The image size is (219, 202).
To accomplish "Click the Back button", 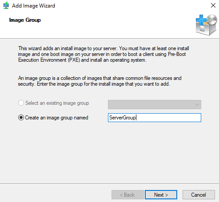I will 127,195.
